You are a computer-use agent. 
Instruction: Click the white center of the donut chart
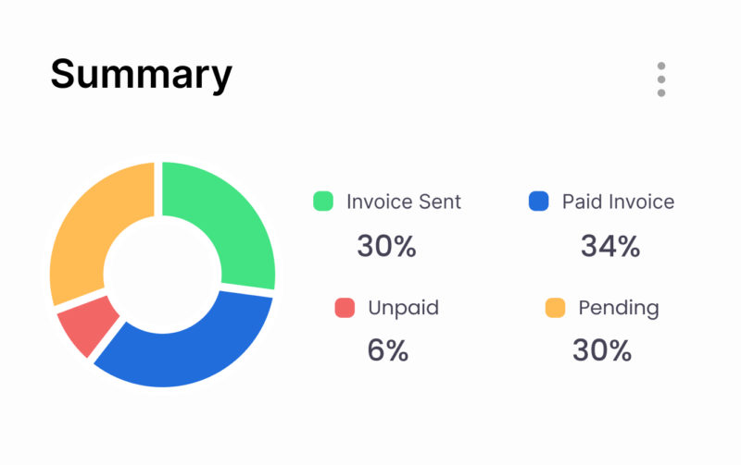(x=162, y=273)
